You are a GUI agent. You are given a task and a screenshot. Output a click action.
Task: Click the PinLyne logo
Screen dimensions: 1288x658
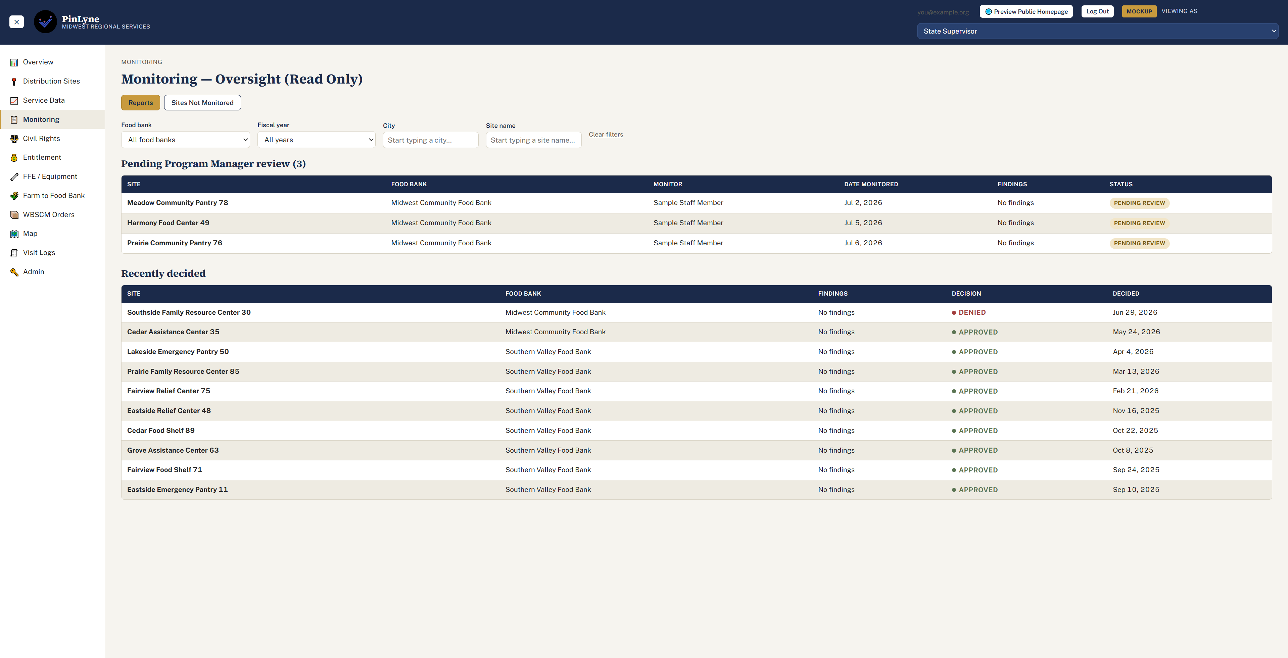(x=45, y=22)
